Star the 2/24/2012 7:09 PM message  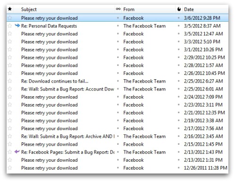(10, 97)
